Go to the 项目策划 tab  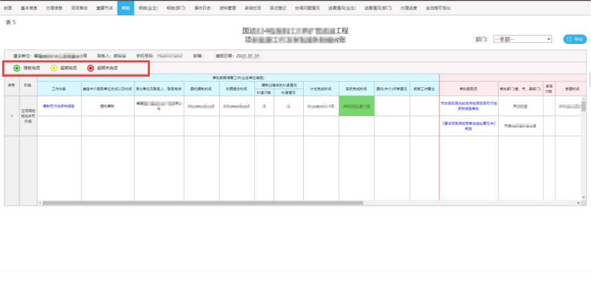79,8
